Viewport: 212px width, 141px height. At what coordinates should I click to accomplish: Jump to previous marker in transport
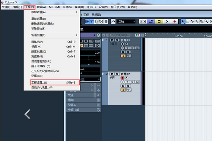pos(141,21)
